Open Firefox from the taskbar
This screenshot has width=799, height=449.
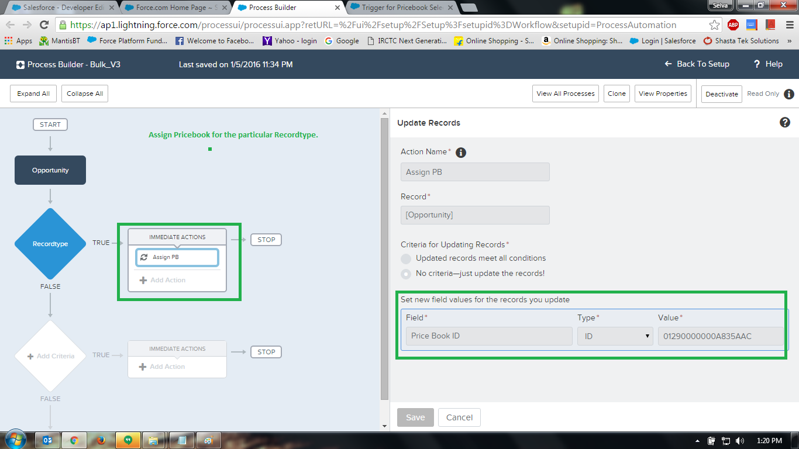(x=100, y=440)
